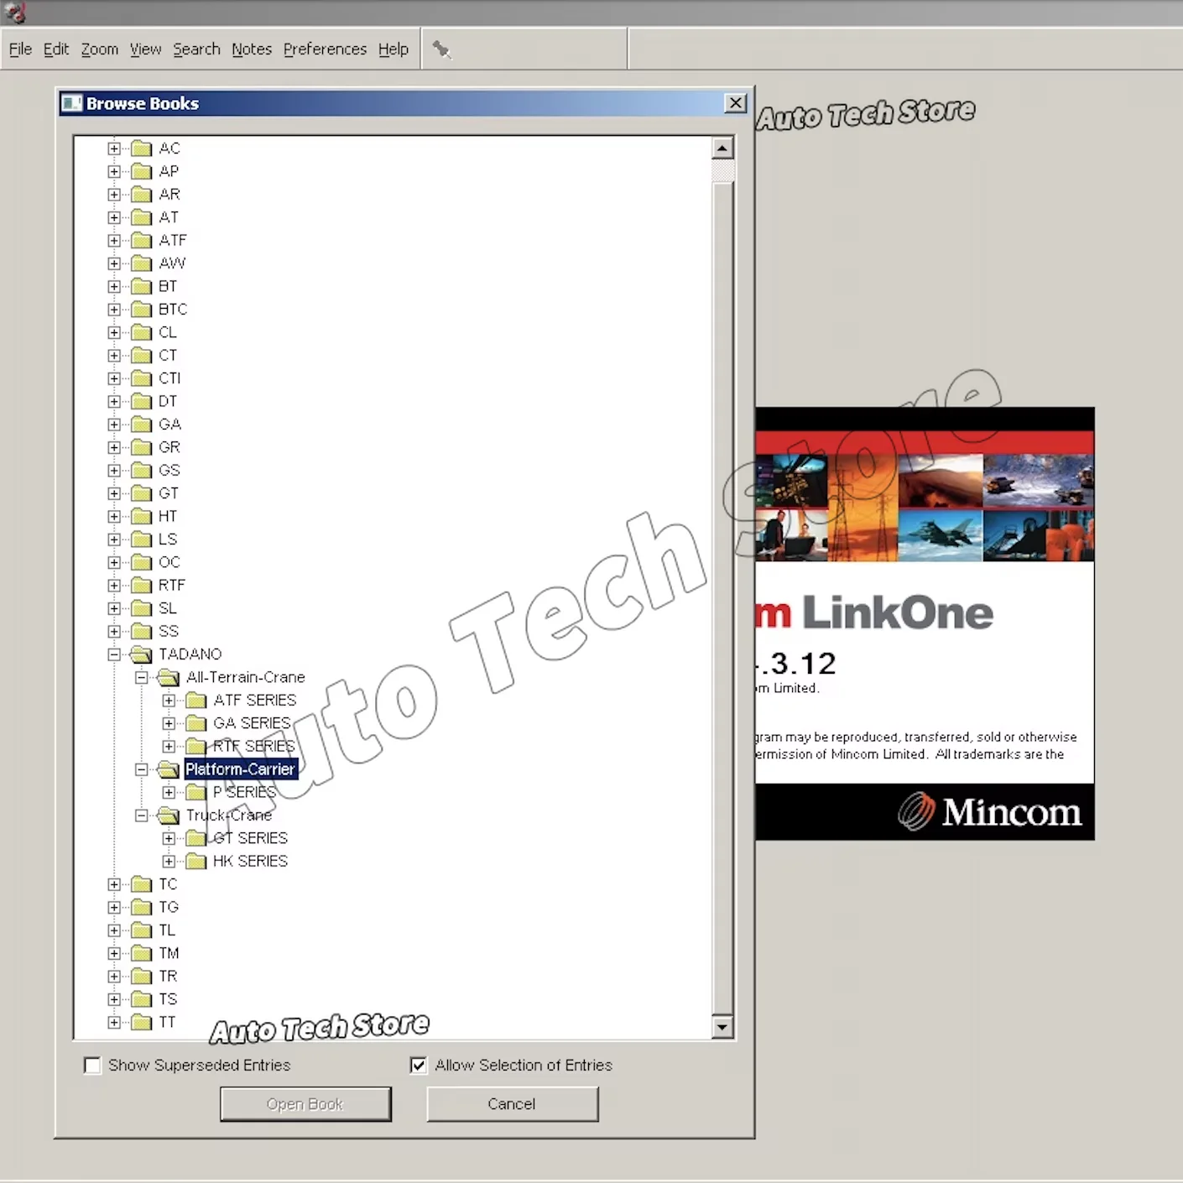The height and width of the screenshot is (1183, 1183).
Task: Expand the AP folder node
Action: click(x=114, y=172)
